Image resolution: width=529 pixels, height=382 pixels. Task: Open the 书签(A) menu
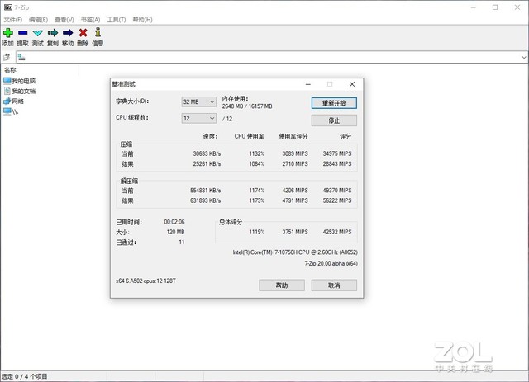coord(90,20)
